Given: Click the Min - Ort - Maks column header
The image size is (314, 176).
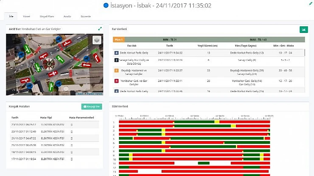Looking at the screenshot, I should click(283, 46).
